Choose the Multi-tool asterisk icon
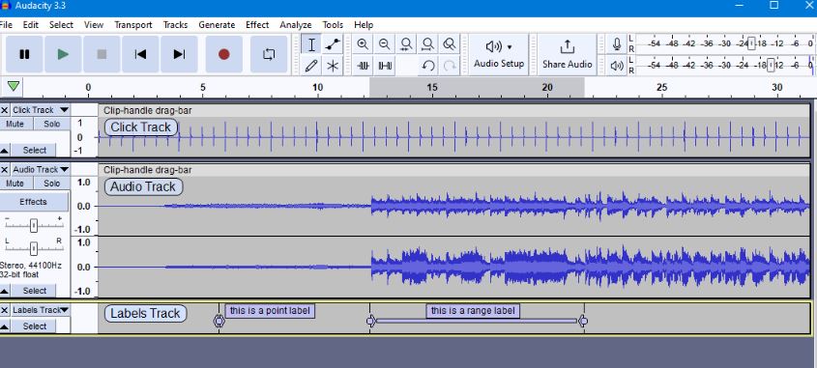 coord(333,66)
